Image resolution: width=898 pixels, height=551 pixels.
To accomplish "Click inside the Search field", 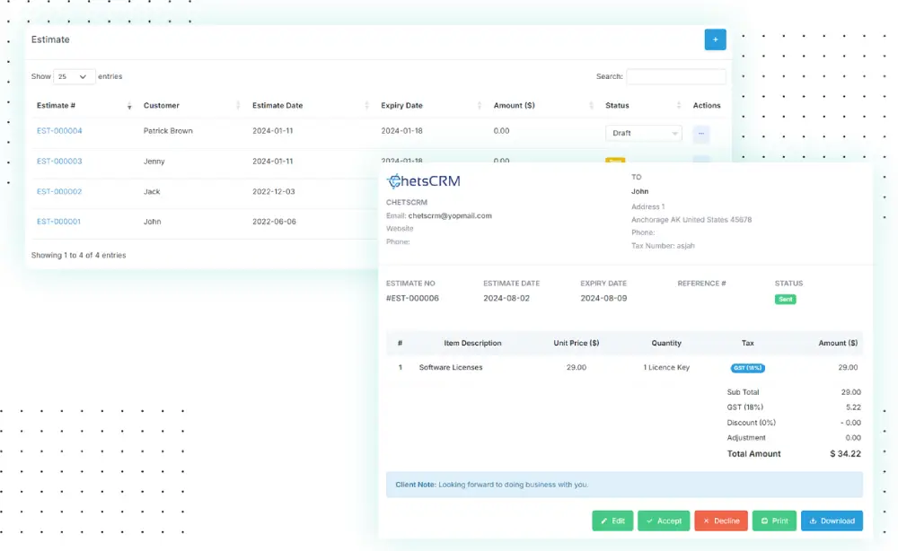I will point(676,76).
